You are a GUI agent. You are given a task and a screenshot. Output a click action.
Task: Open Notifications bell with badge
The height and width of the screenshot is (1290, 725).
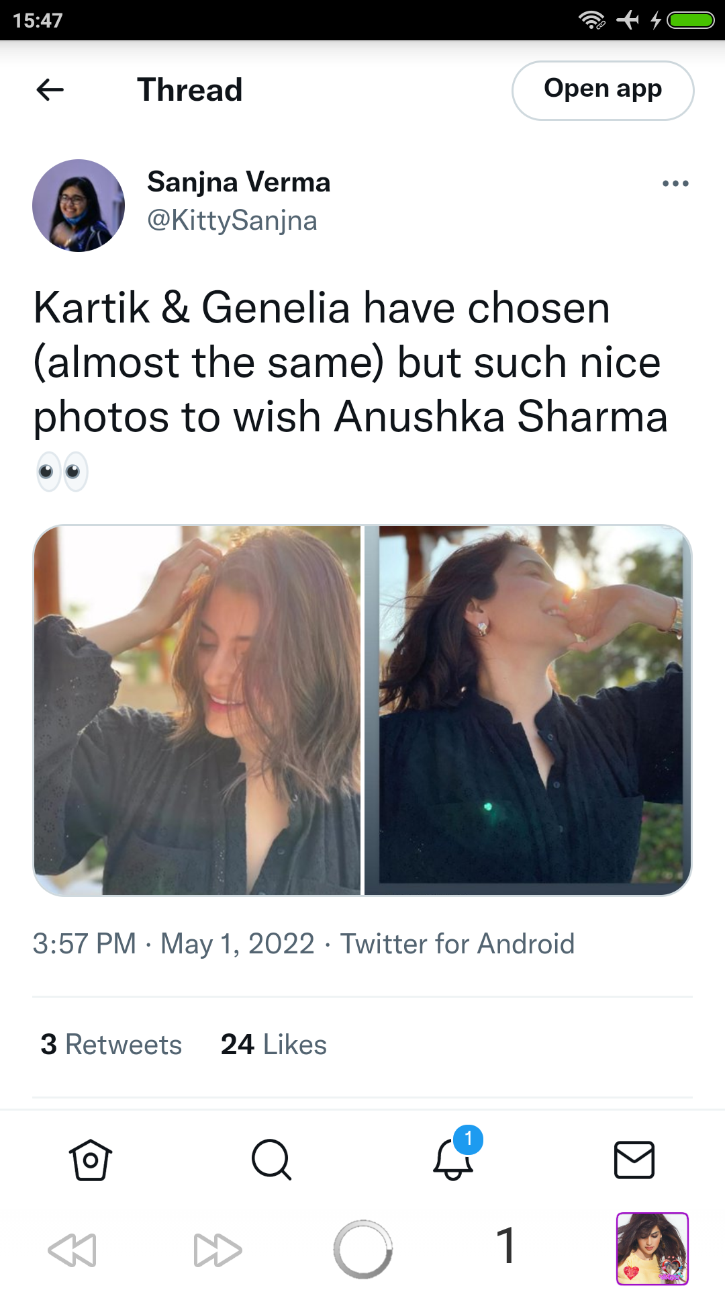click(455, 1156)
